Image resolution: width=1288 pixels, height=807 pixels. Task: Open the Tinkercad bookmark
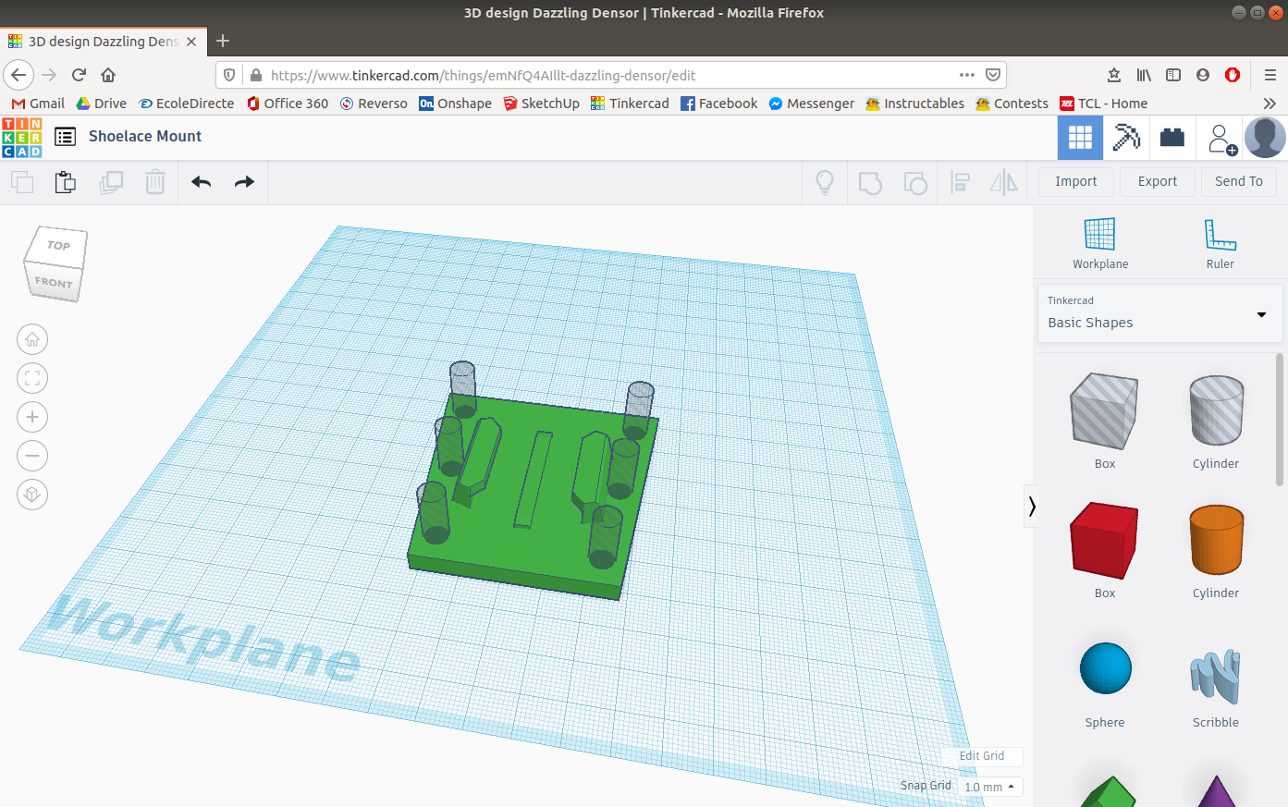[x=631, y=104]
